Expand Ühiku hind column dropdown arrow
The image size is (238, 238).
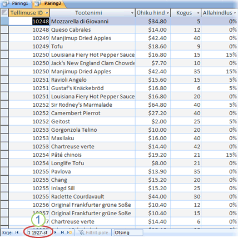click(x=167, y=13)
